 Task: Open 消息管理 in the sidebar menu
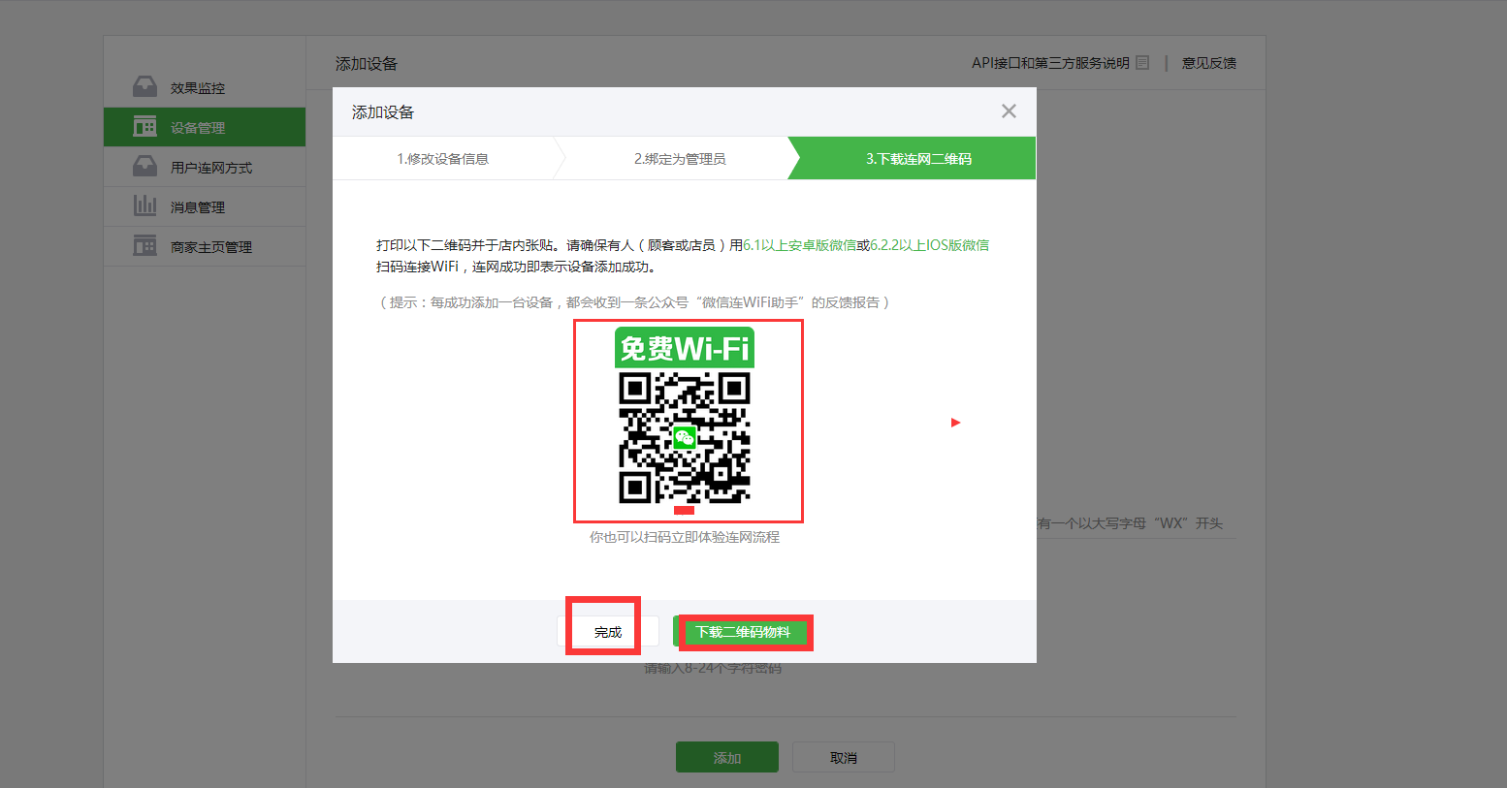point(205,206)
